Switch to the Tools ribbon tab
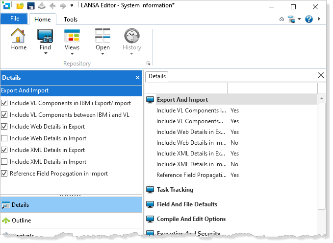The image size is (333, 243). point(71,20)
